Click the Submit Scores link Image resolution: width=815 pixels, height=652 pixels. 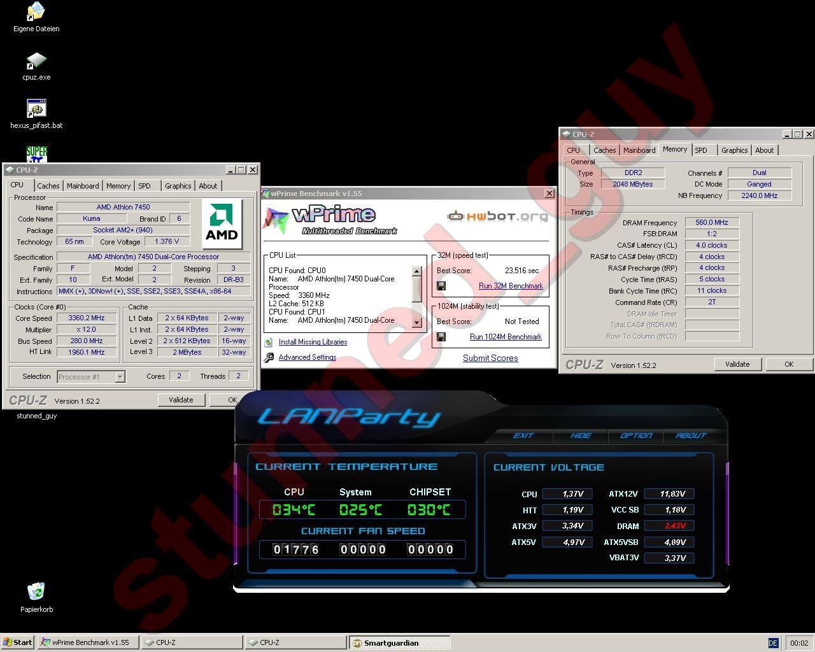(x=490, y=358)
